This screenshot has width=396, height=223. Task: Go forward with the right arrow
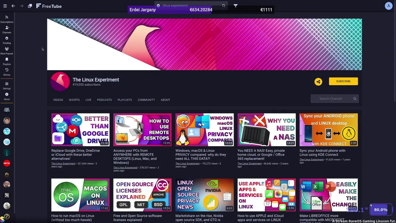pyautogui.click(x=22, y=6)
